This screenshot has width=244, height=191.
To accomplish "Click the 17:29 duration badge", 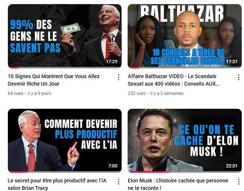I will pyautogui.click(x=112, y=62).
